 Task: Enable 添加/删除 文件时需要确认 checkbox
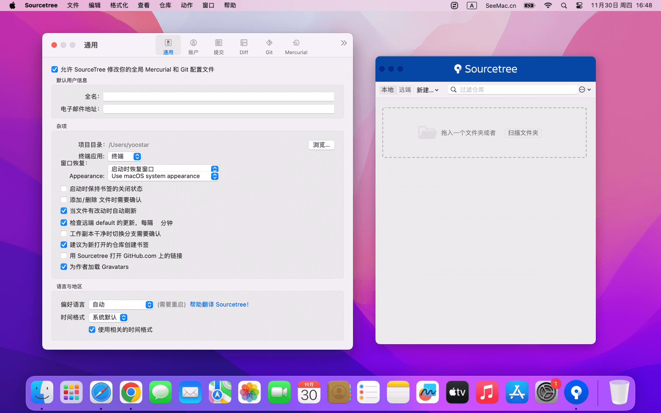coord(64,200)
